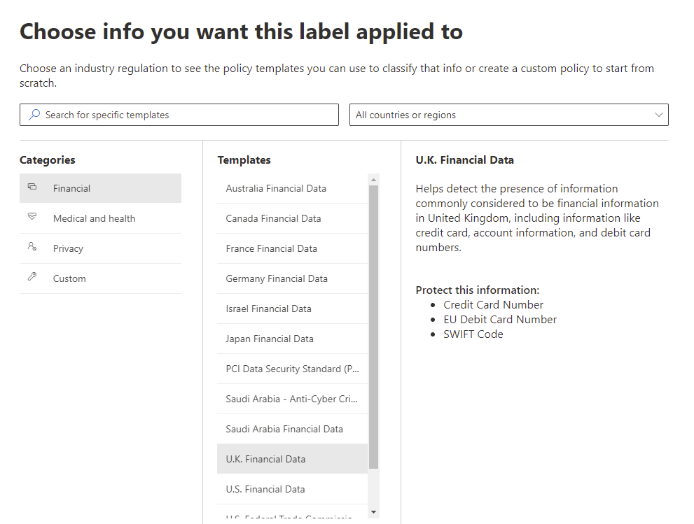
Task: Pick the Saudi Arabia Anti-Cyber Crime template
Action: click(292, 399)
